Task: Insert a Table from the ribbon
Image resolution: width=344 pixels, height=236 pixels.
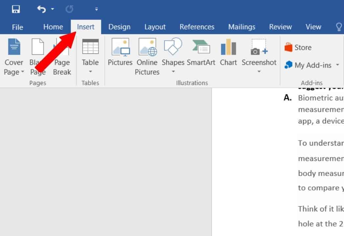Action: (90, 56)
